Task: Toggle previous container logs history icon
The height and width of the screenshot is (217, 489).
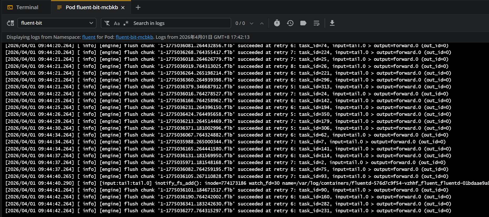Action: pyautogui.click(x=290, y=23)
